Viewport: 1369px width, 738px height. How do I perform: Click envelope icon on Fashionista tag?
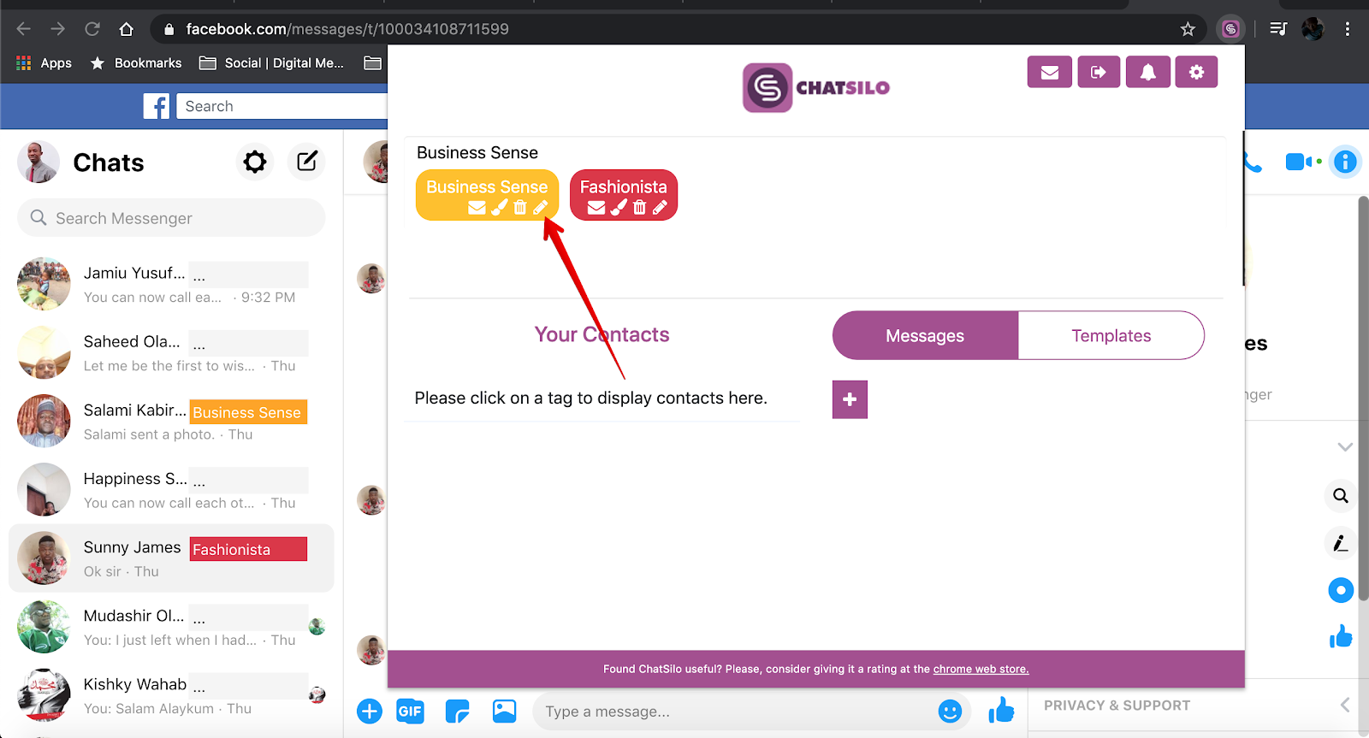(596, 207)
